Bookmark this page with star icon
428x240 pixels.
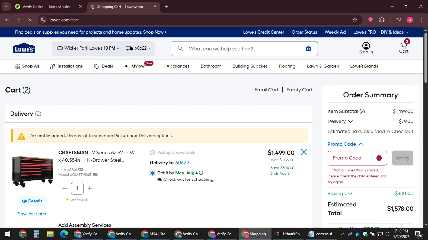355,20
